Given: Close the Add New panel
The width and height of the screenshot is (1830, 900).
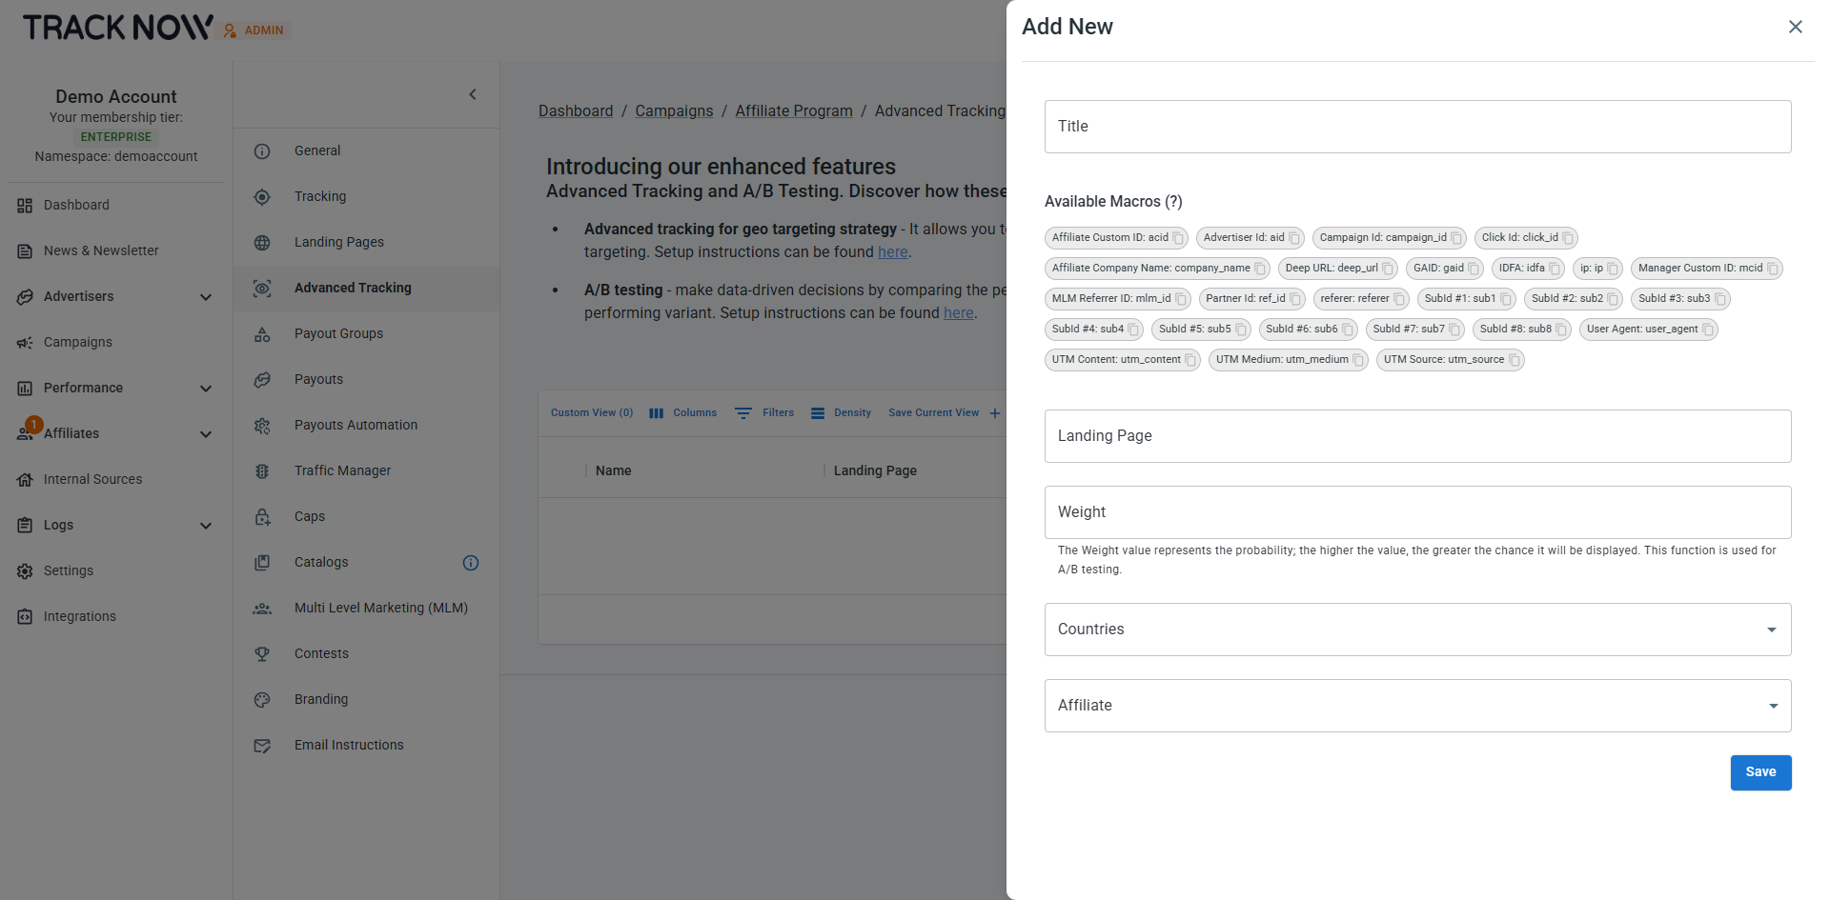Looking at the screenshot, I should click(x=1796, y=27).
